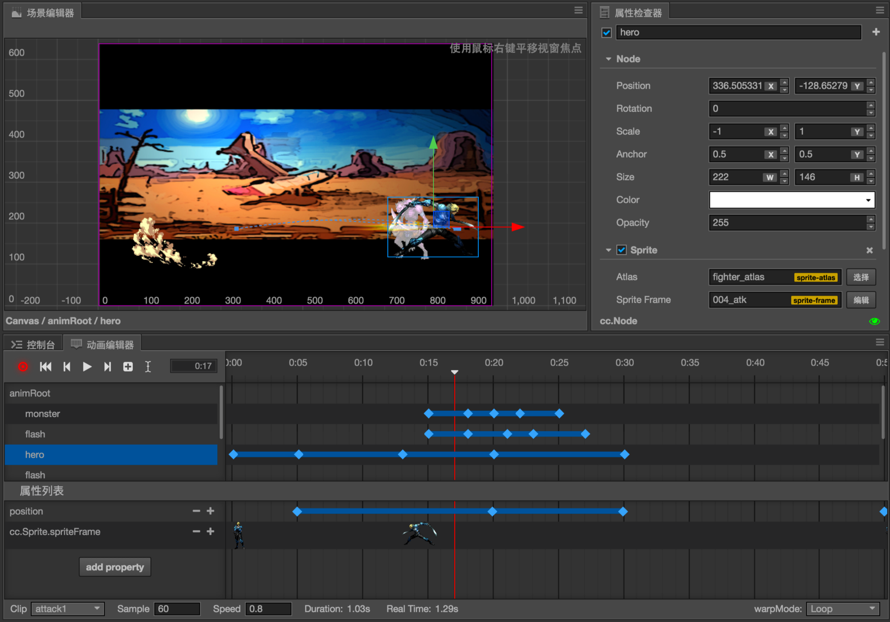Click the 选择 button for Atlas

(x=861, y=277)
